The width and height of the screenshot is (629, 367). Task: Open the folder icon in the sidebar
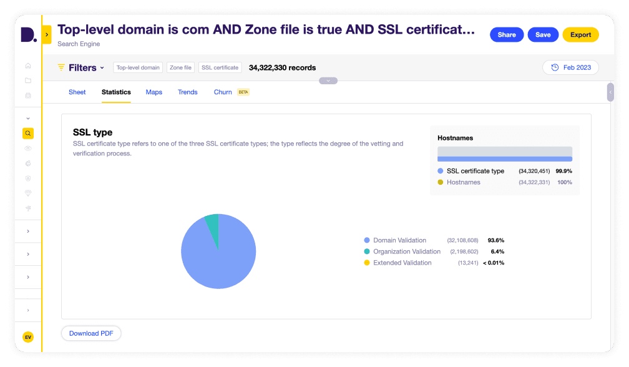(28, 81)
